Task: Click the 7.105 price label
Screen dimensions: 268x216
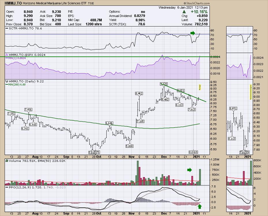Action: (x=140, y=121)
